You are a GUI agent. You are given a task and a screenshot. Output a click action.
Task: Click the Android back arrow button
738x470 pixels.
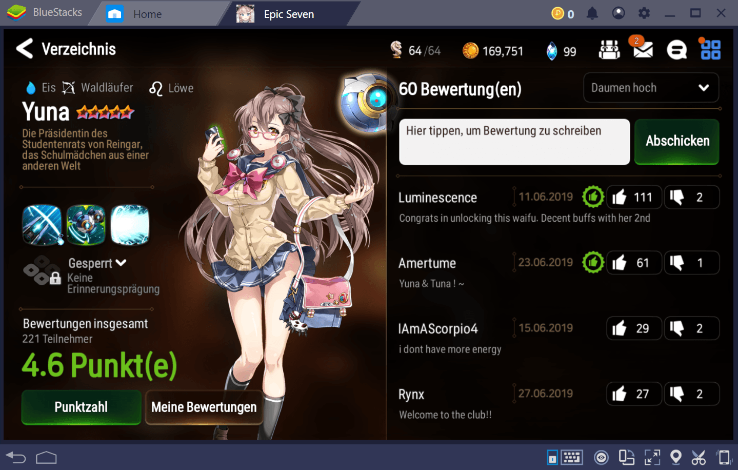(x=16, y=457)
